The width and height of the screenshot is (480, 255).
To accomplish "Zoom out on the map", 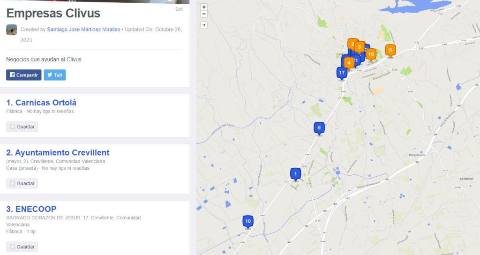I will point(204,14).
